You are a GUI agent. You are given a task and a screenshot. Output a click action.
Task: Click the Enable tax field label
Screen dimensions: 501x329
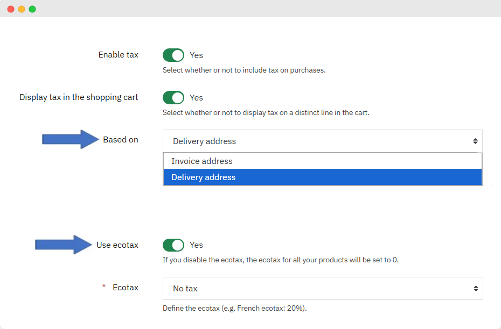coord(118,55)
